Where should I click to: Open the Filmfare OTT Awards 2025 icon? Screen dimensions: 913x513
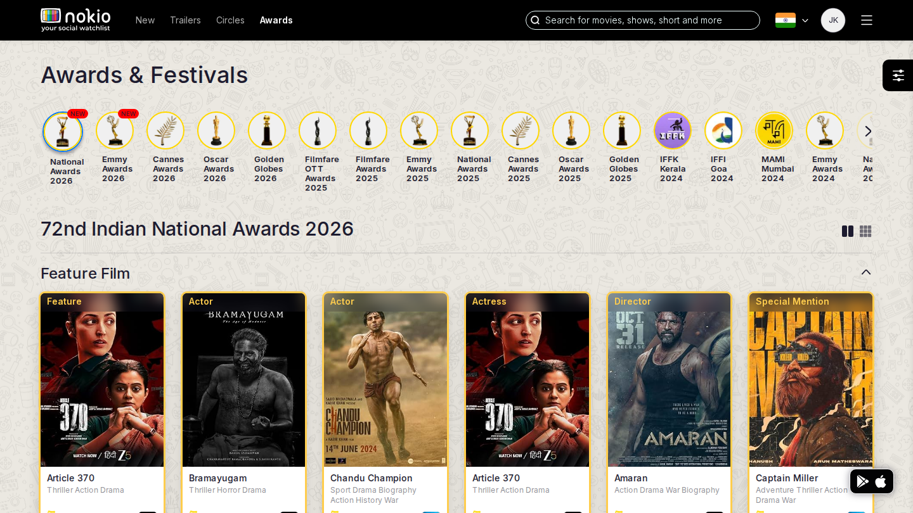click(x=318, y=130)
